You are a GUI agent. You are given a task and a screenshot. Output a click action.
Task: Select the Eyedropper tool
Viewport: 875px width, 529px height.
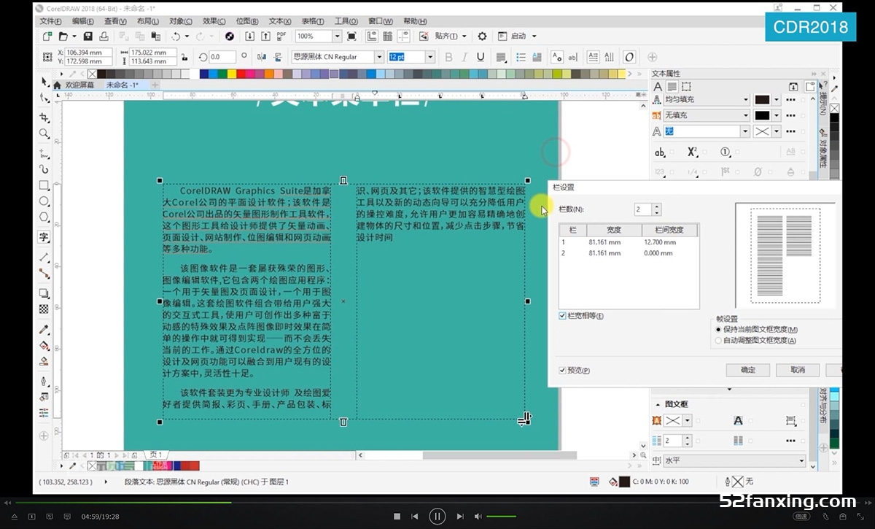click(x=44, y=329)
